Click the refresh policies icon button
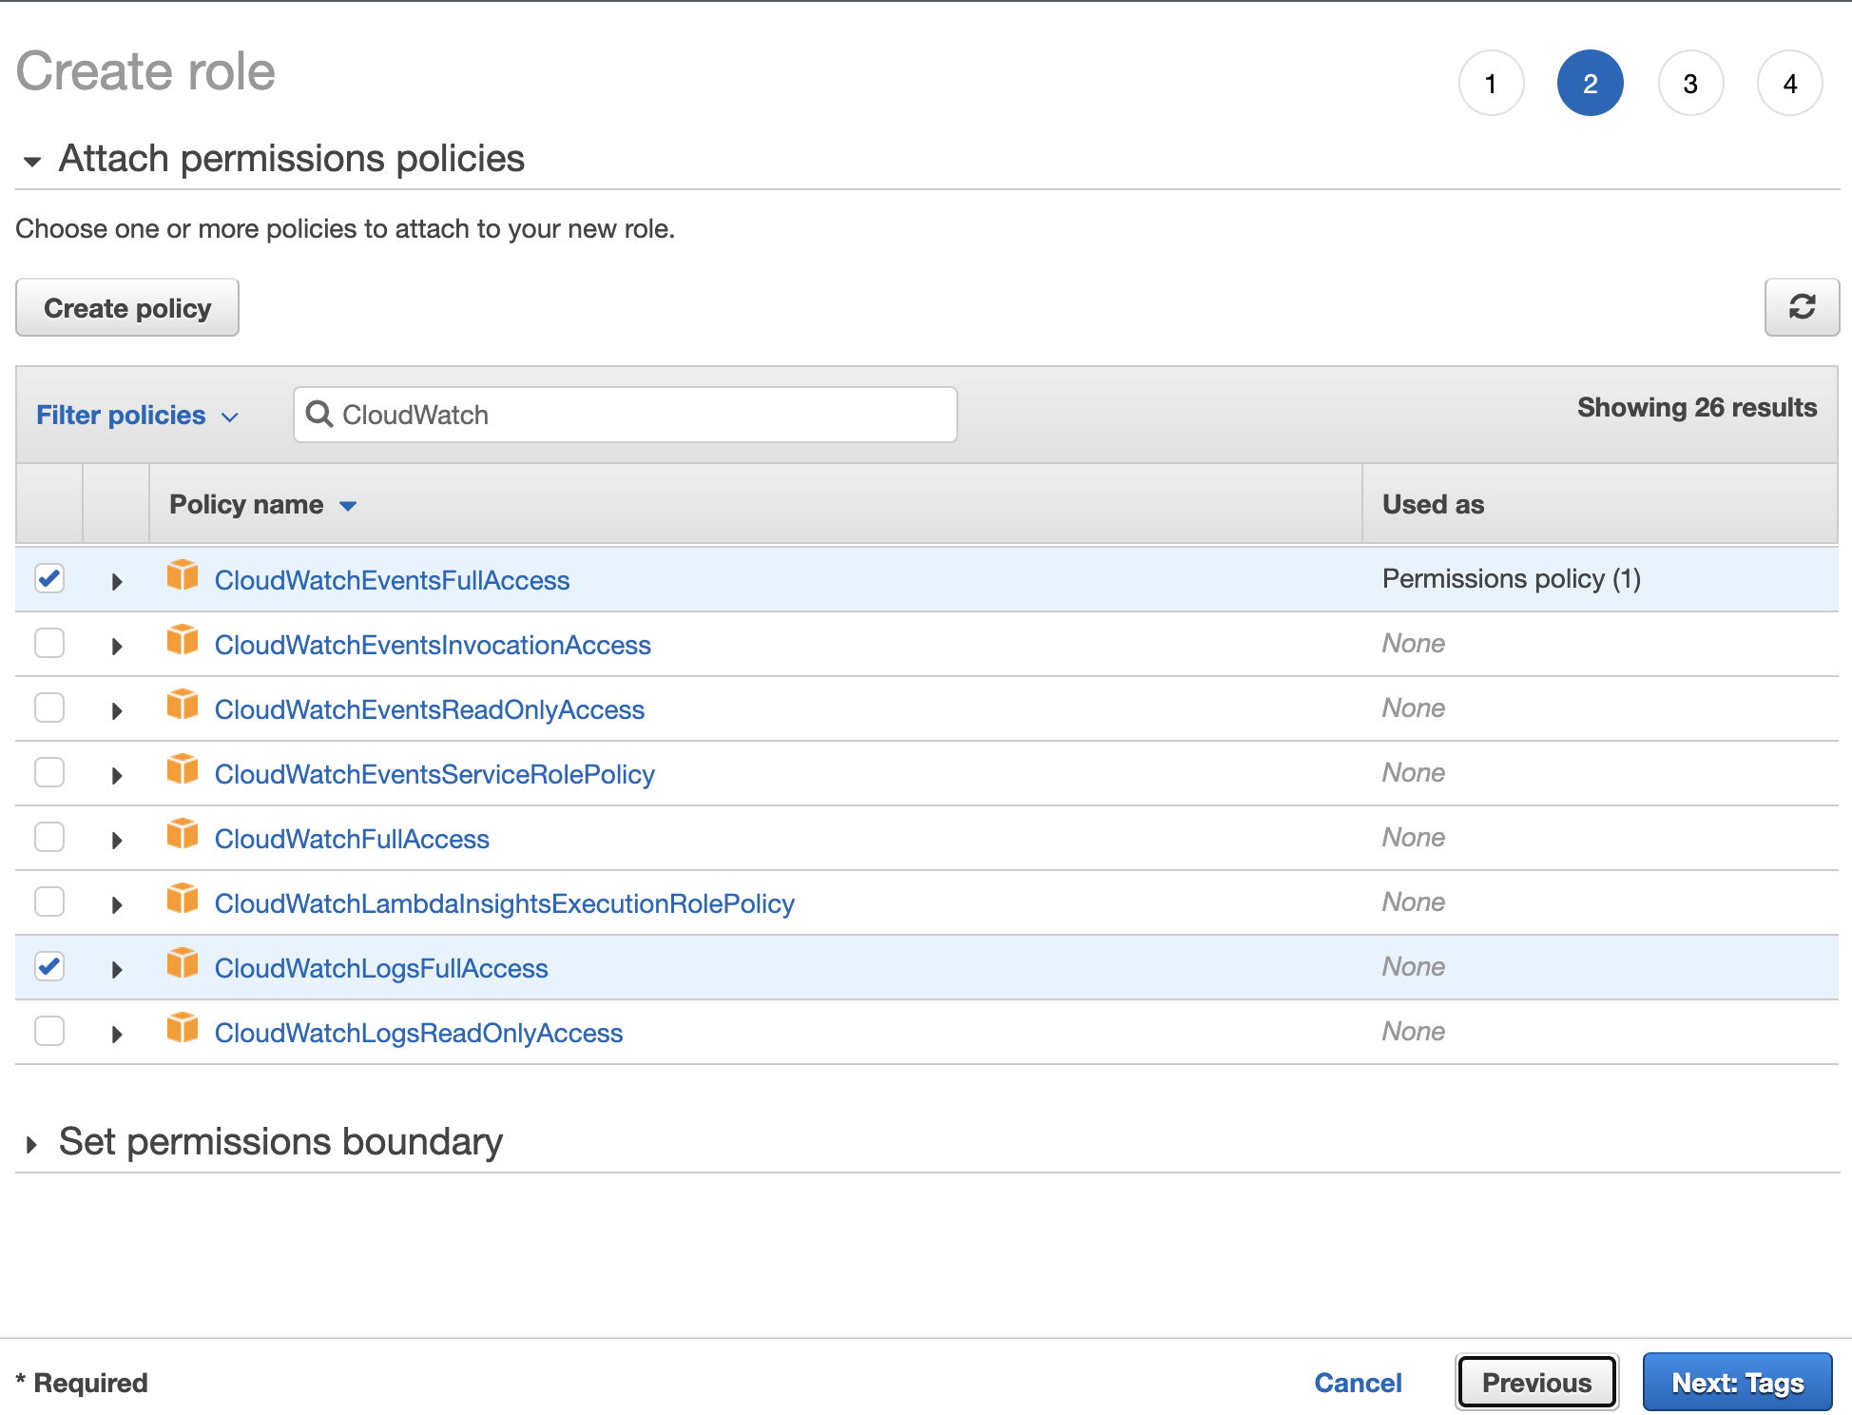The width and height of the screenshot is (1852, 1415). pos(1802,307)
